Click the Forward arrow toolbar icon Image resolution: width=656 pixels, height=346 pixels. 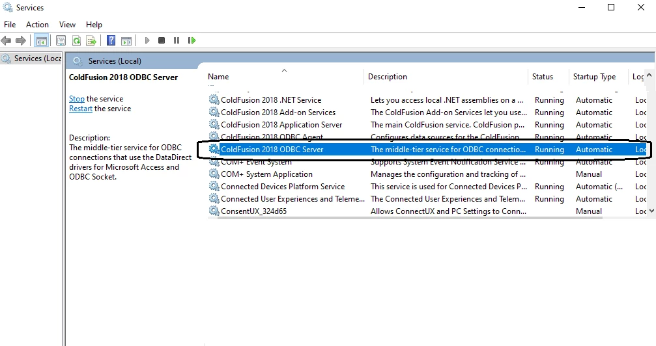(20, 40)
